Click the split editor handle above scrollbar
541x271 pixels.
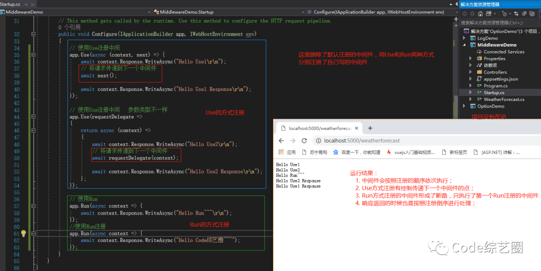[x=455, y=19]
